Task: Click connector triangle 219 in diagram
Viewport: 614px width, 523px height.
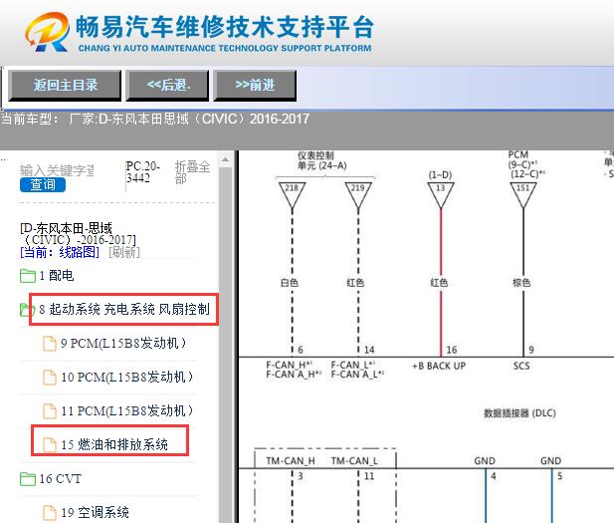Action: [x=358, y=195]
